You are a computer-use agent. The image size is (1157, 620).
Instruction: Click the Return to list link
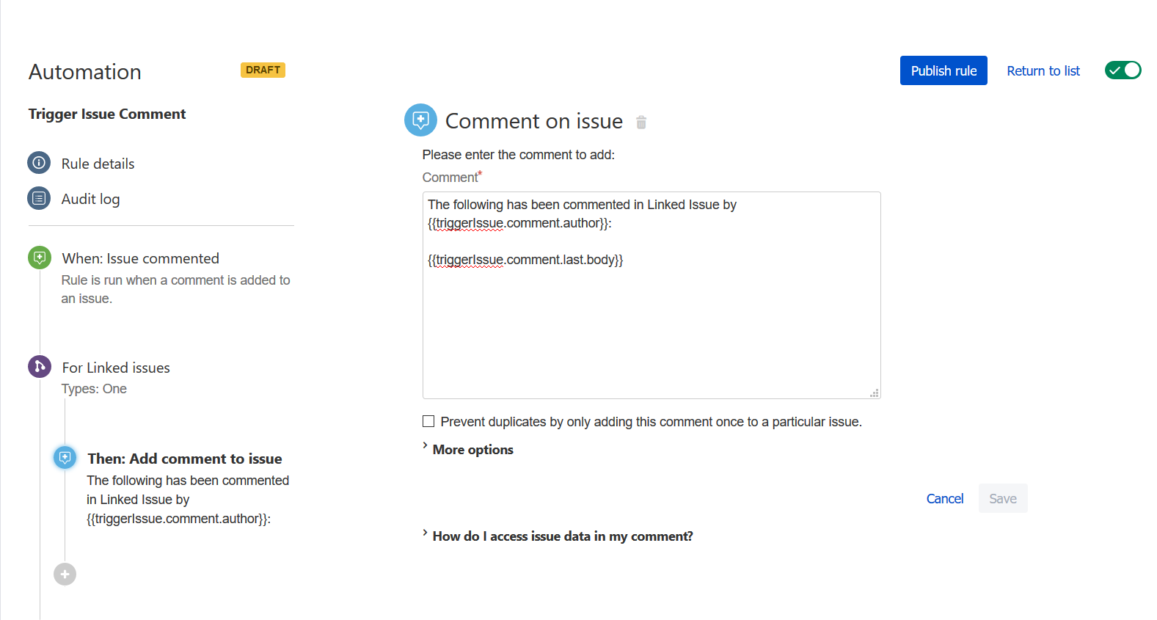tap(1043, 70)
